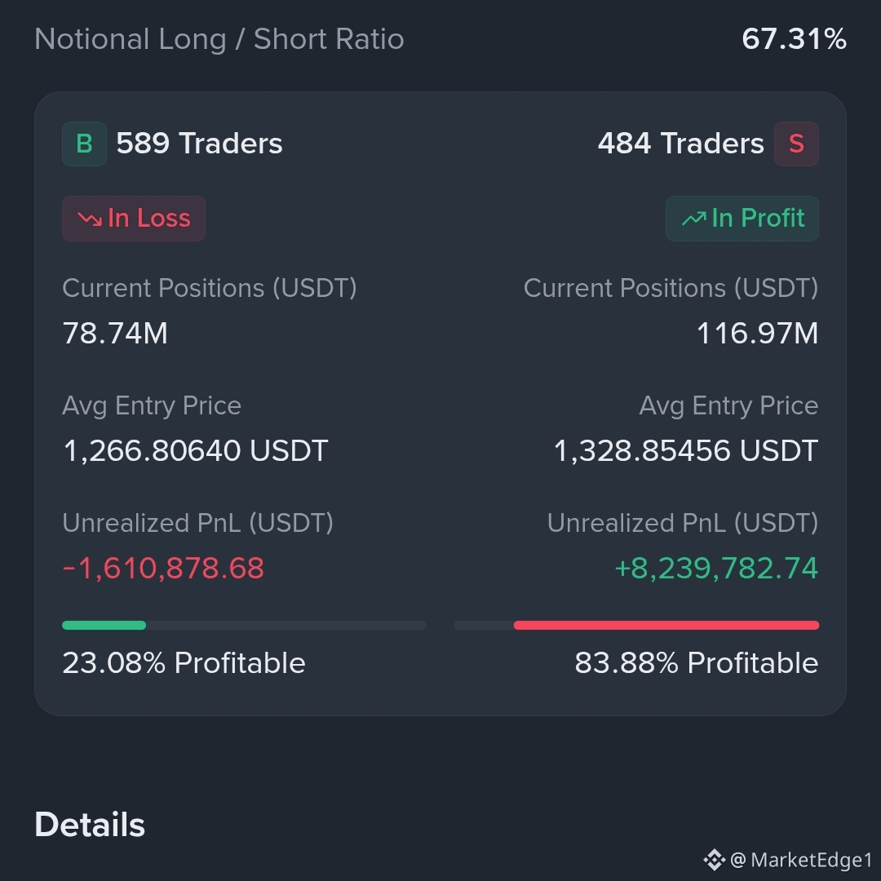This screenshot has width=881, height=881.
Task: Click the green B buyers badge
Action: pos(84,144)
